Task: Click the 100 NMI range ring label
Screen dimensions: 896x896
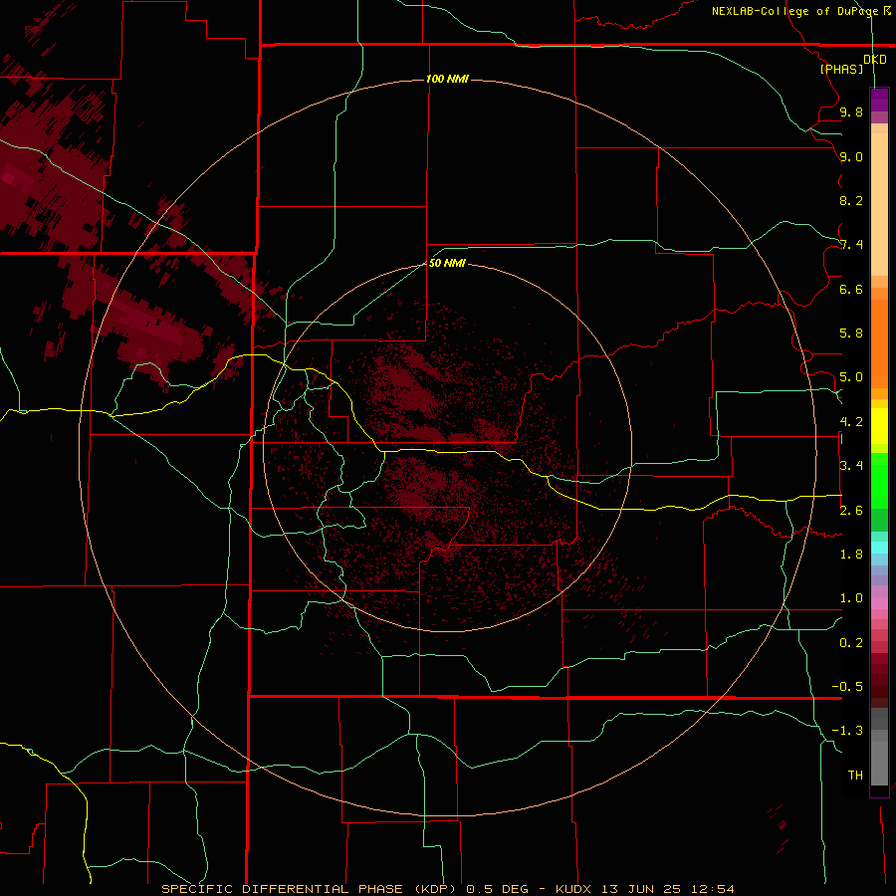Action: 447,79
